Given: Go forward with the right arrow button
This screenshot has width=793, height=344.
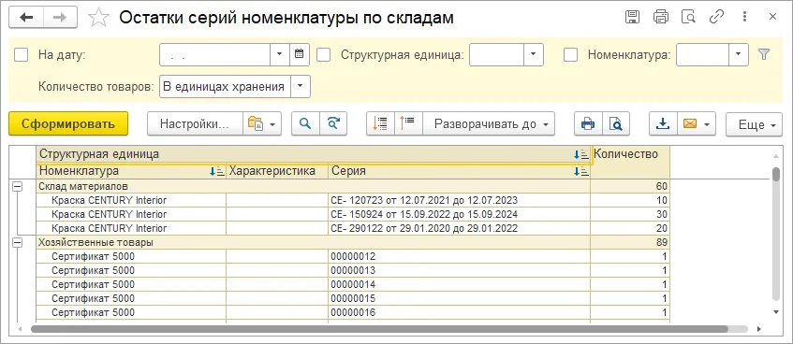Looking at the screenshot, I should pyautogui.click(x=60, y=18).
